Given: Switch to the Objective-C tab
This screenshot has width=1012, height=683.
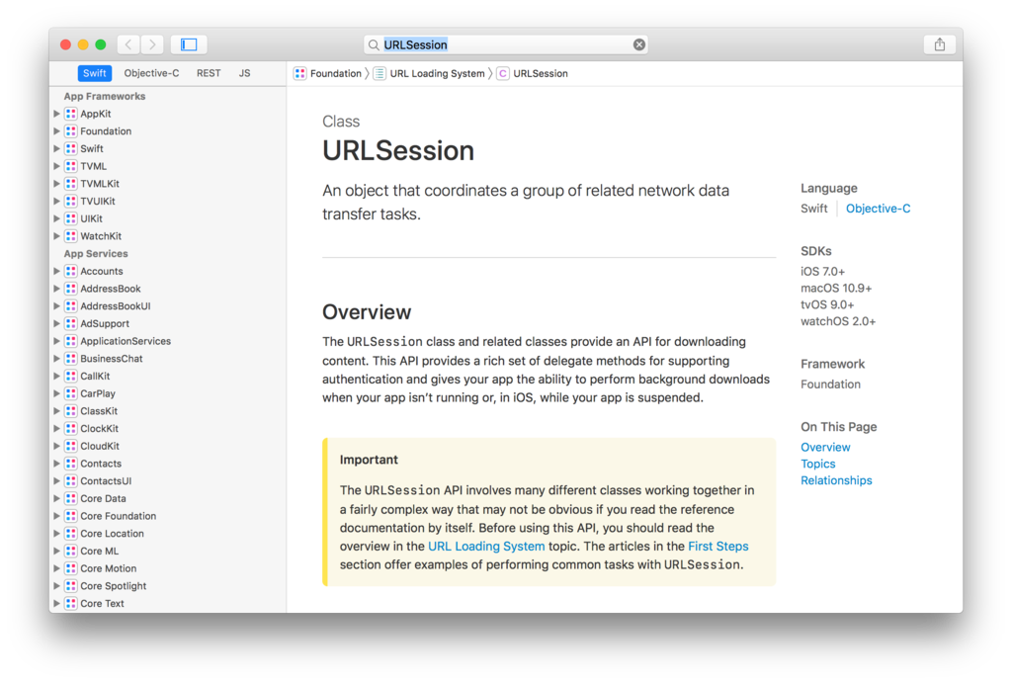Looking at the screenshot, I should (x=151, y=73).
